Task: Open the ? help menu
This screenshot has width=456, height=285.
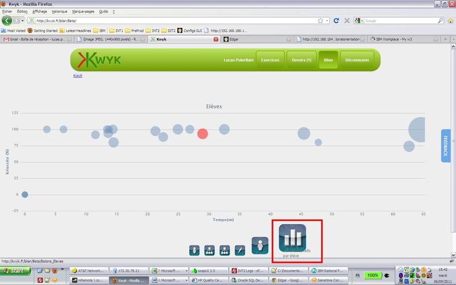Action: point(113,11)
